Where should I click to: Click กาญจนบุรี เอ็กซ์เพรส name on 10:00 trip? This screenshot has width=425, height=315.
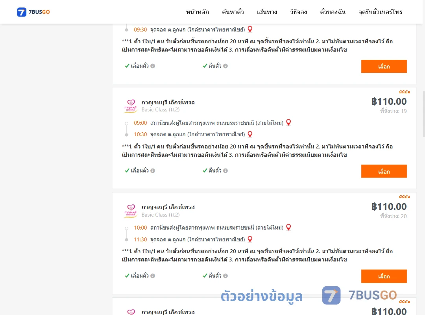point(168,207)
